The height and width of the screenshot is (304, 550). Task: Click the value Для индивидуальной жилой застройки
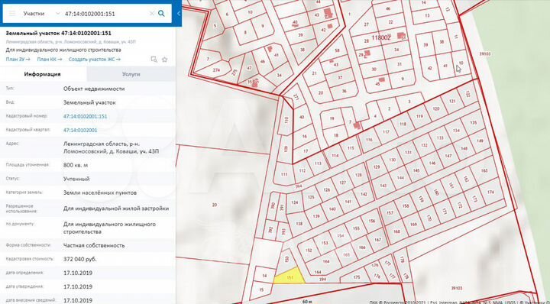click(x=116, y=209)
